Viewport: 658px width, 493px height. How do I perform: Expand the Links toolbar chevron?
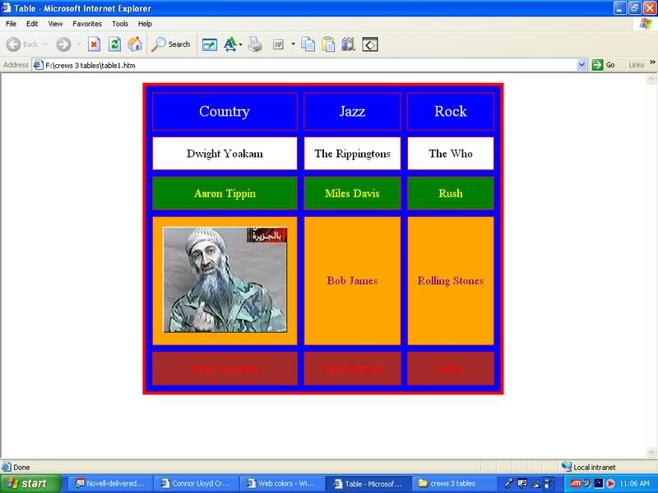(x=652, y=62)
